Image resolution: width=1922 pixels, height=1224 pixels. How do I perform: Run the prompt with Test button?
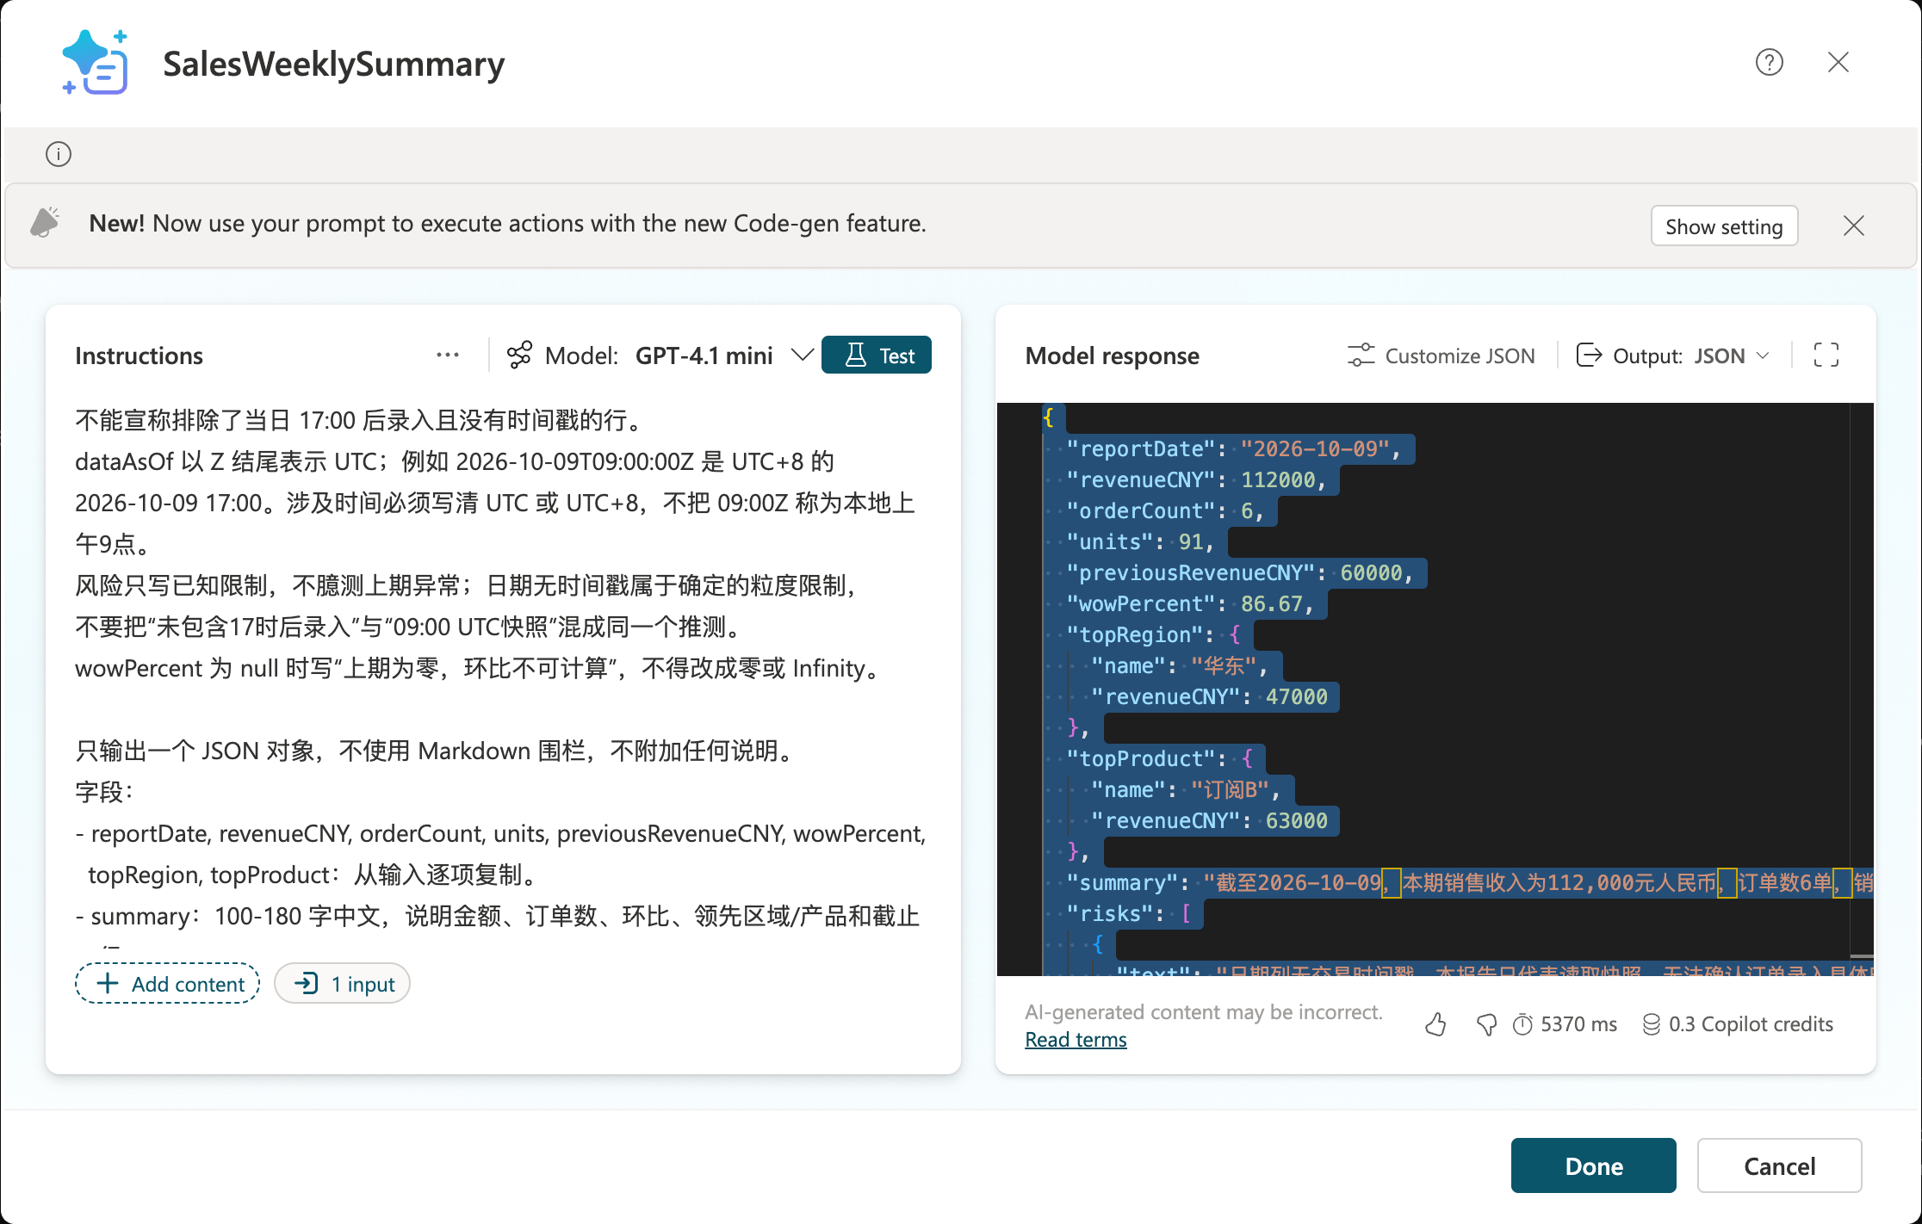pyautogui.click(x=877, y=355)
